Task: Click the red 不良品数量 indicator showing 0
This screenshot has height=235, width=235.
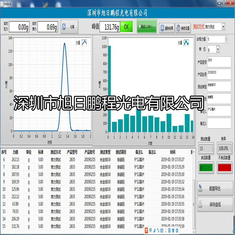Action: 225,168
